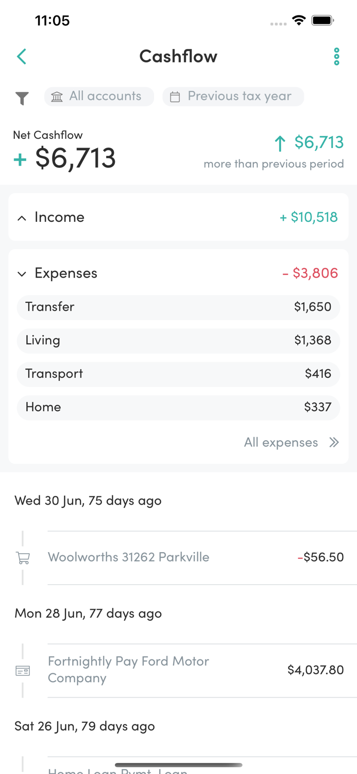This screenshot has width=357, height=774.
Task: Open the three-dot options menu
Action: pos(336,56)
